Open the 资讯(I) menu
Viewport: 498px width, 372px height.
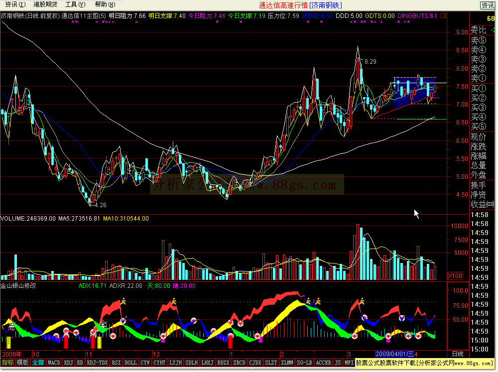pyautogui.click(x=15, y=4)
